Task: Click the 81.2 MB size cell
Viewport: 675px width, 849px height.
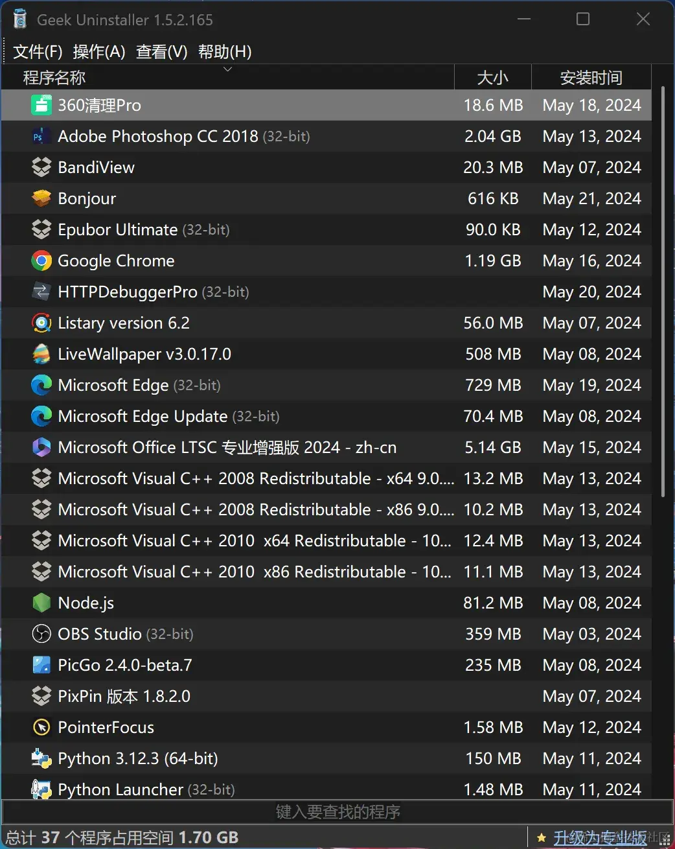Action: 493,603
